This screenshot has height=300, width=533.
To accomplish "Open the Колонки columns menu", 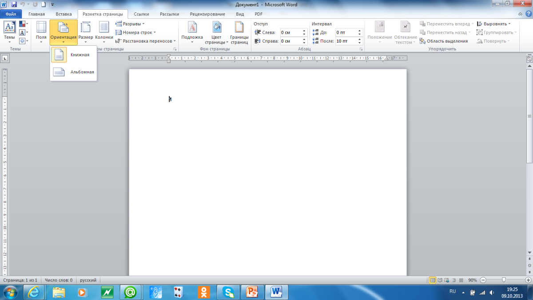I will pyautogui.click(x=104, y=32).
